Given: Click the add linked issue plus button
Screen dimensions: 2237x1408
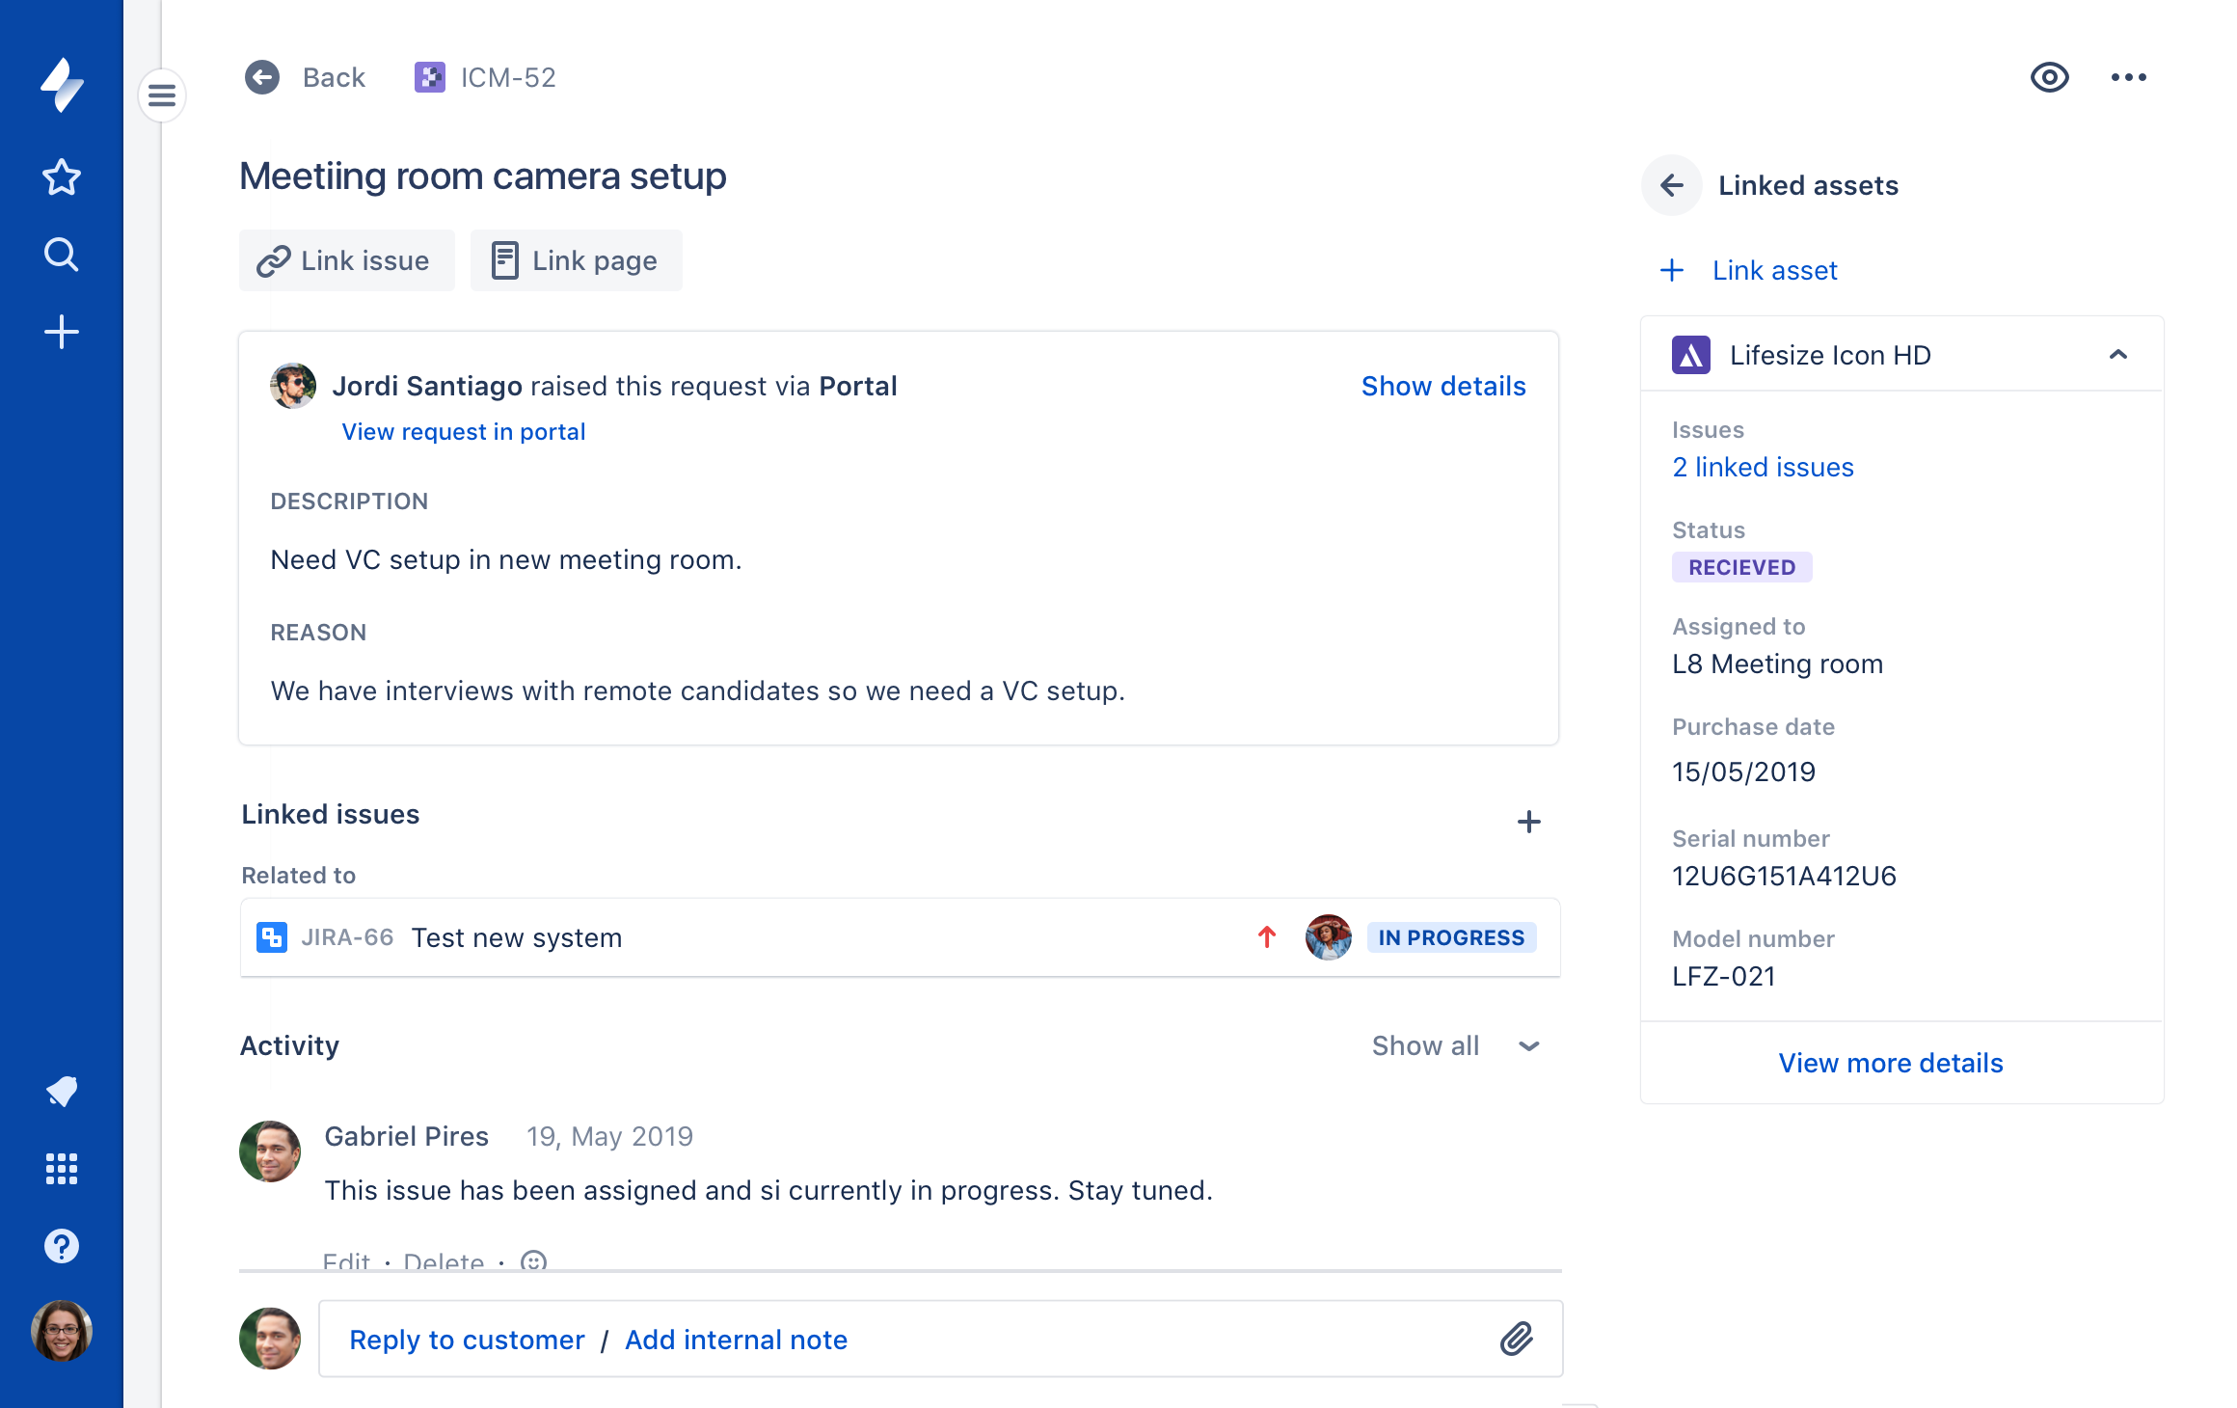Looking at the screenshot, I should coord(1528,823).
